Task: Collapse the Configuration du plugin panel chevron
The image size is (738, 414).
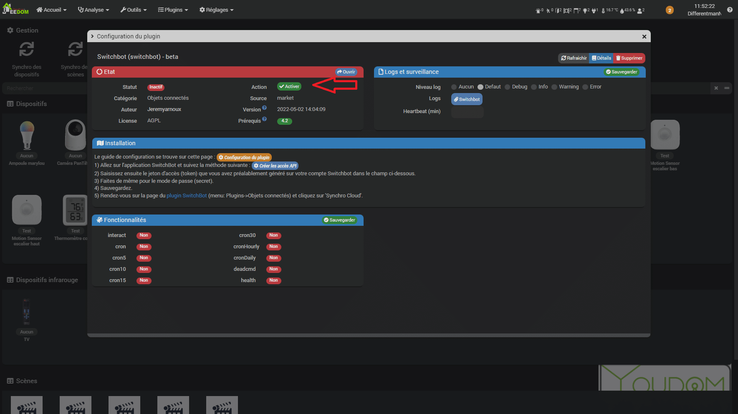Action: click(x=92, y=36)
